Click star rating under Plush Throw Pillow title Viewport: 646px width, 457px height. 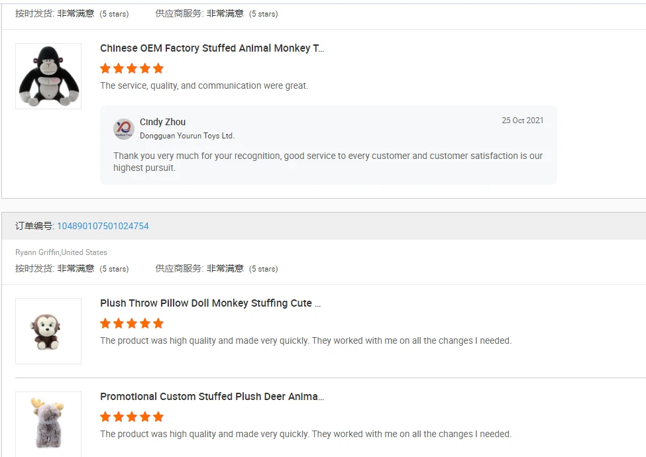click(x=132, y=323)
